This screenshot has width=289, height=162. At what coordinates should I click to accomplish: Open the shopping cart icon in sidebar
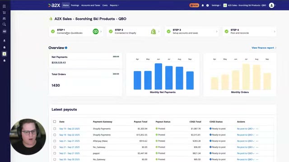tap(4, 13)
